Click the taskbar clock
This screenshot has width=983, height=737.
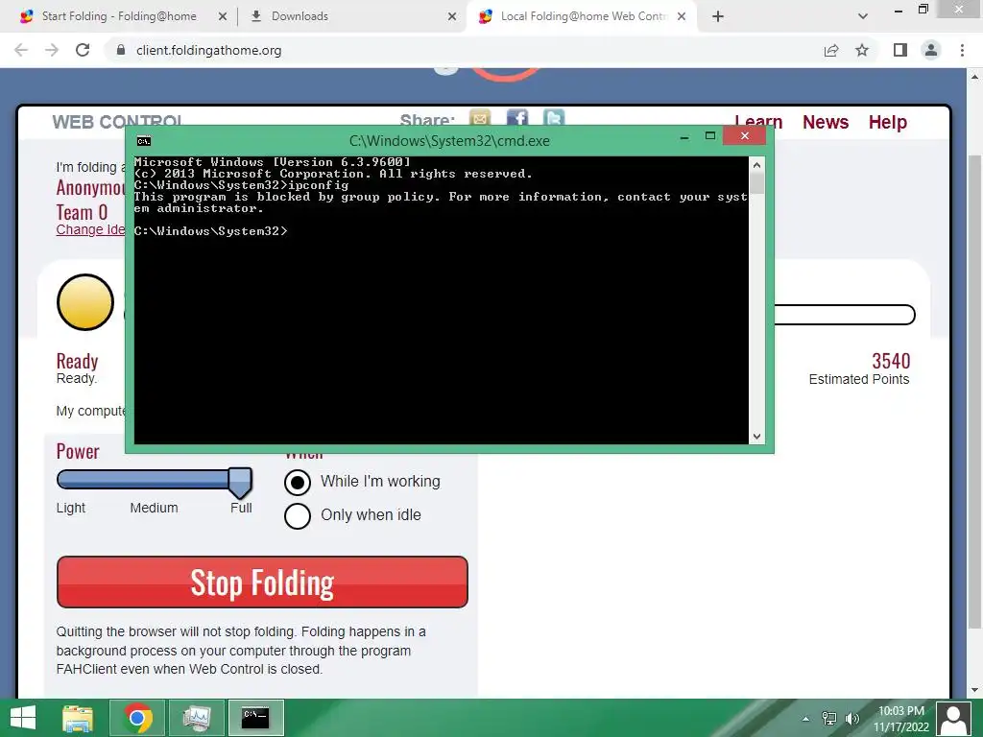(x=900, y=719)
